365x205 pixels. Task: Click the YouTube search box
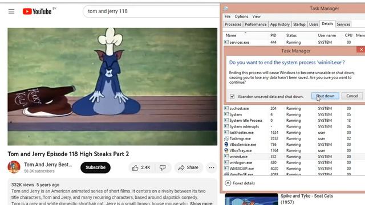point(151,11)
